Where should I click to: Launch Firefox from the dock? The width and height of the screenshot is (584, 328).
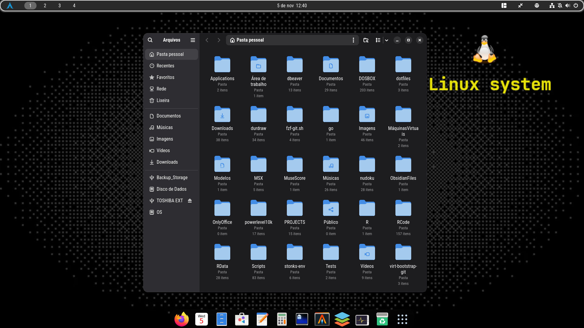click(182, 319)
